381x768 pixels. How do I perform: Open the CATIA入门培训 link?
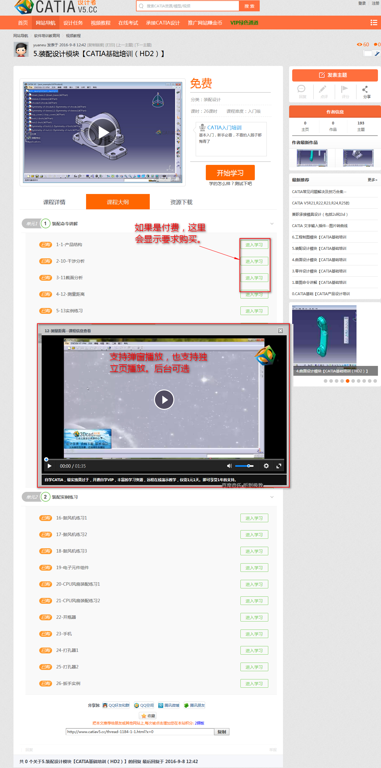(224, 127)
